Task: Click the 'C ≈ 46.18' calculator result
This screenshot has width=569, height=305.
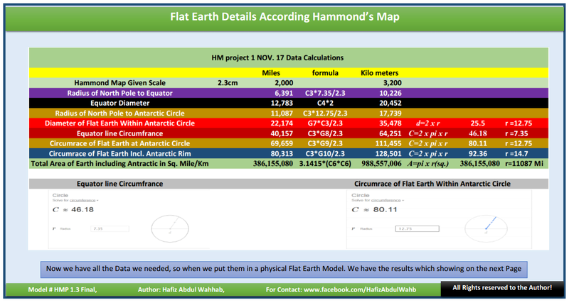Action: point(73,209)
